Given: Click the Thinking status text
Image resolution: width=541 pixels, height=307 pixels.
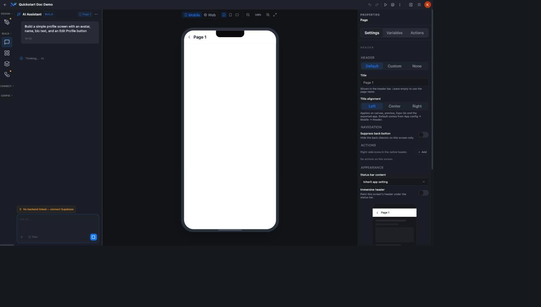Looking at the screenshot, I should [32, 58].
